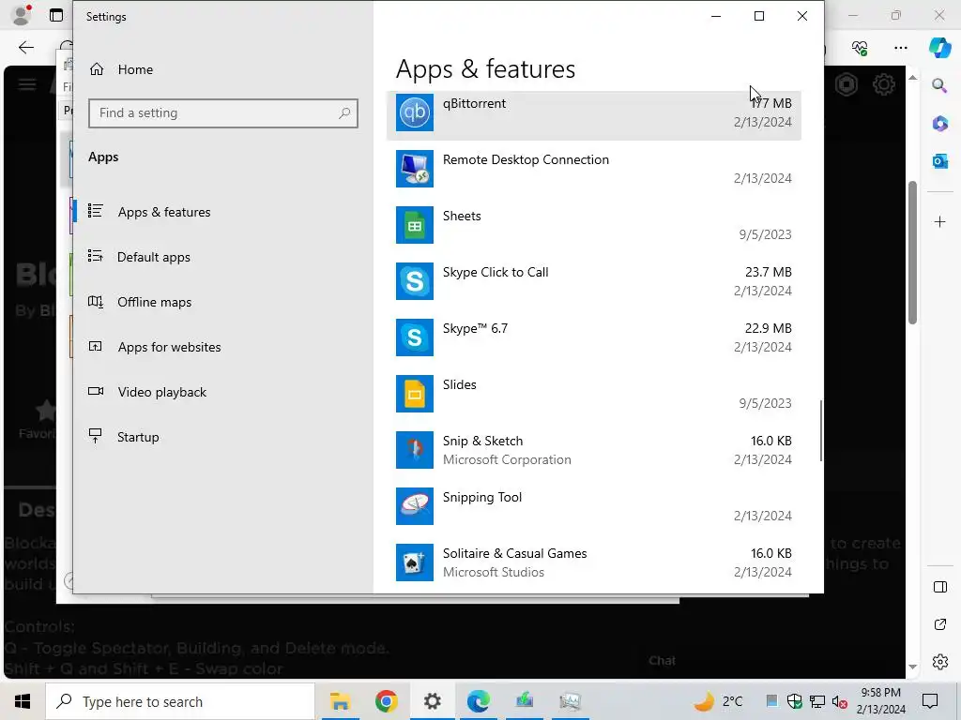Click the Offline maps sidebar icon
This screenshot has width=961, height=720.
[96, 302]
